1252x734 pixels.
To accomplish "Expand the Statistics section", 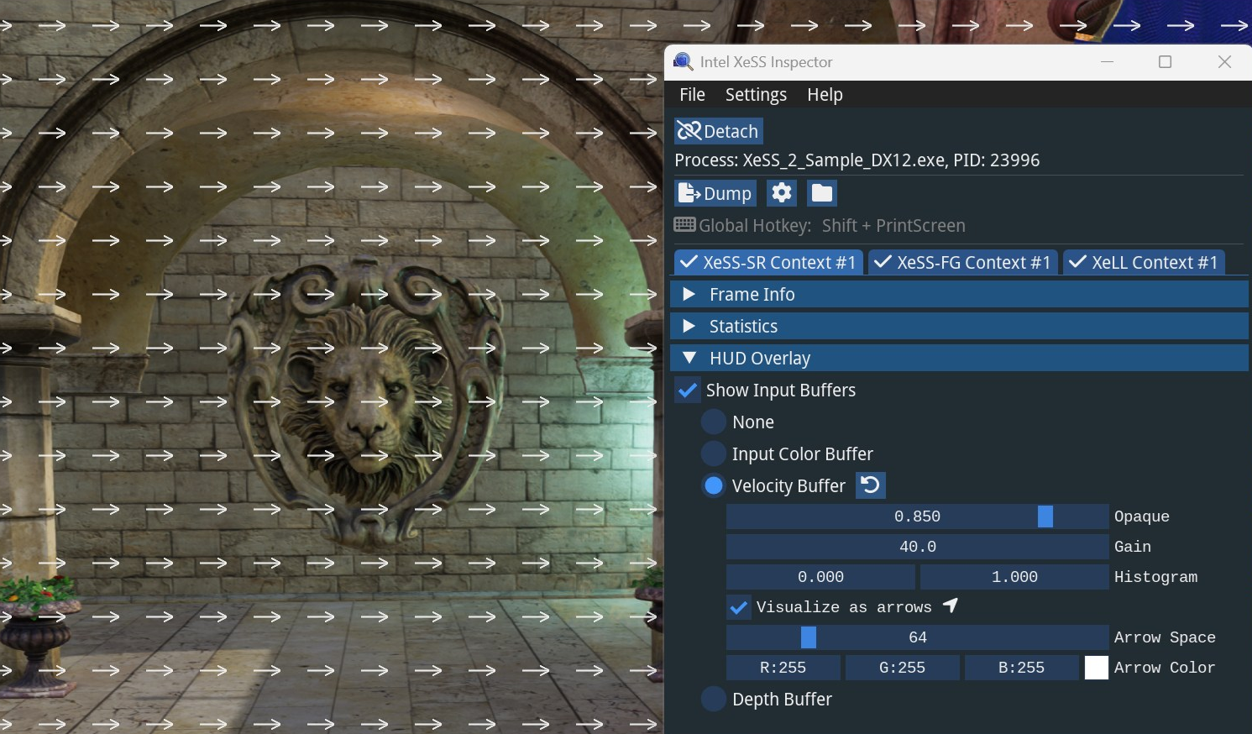I will 959,326.
